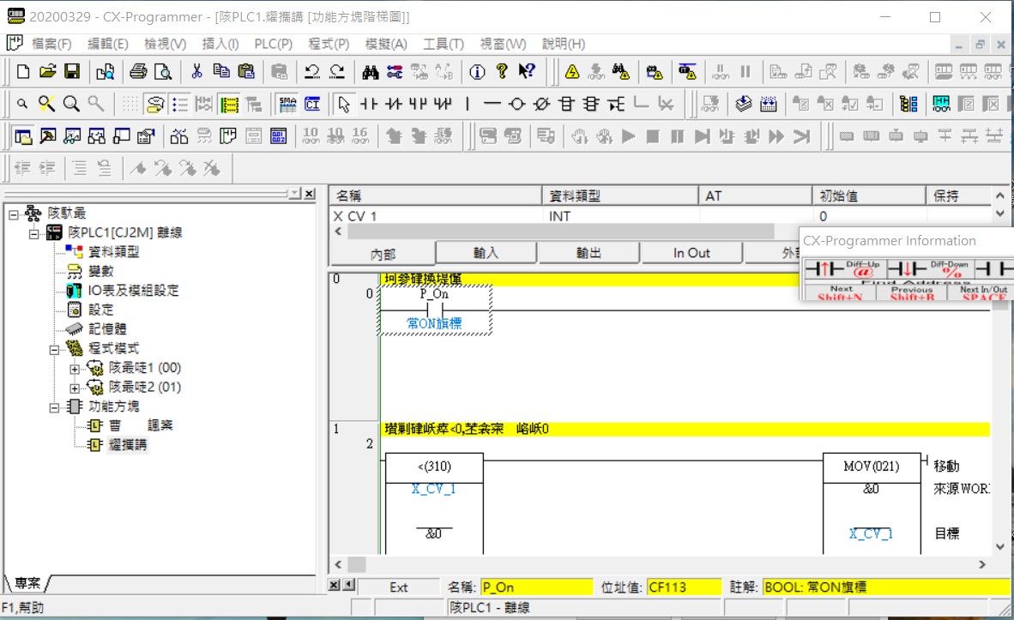Screen dimensions: 1014x620
Task: Switch to the 輸入 variables tab
Action: click(x=486, y=253)
